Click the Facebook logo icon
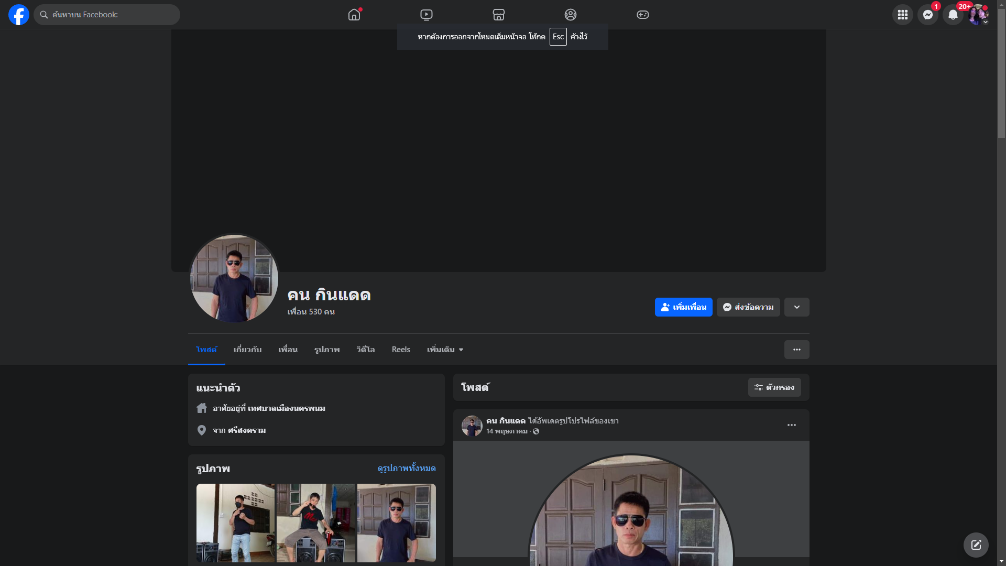 19,15
